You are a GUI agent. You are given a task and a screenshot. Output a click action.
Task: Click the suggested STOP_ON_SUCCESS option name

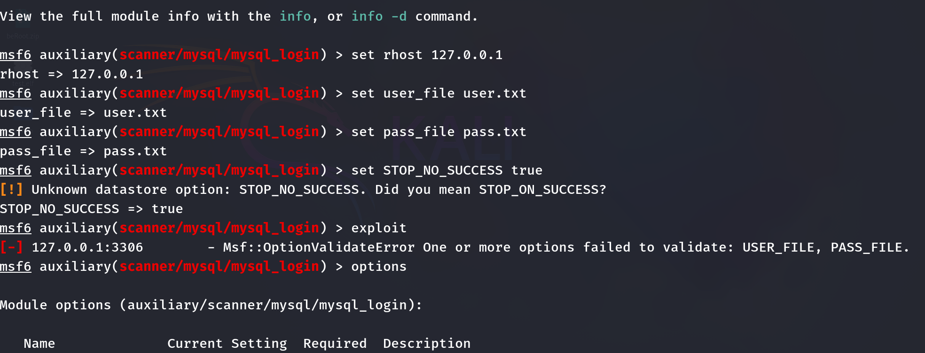tap(538, 190)
